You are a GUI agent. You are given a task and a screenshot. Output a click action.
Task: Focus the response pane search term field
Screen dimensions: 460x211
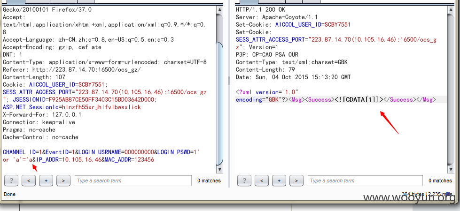click(365, 181)
